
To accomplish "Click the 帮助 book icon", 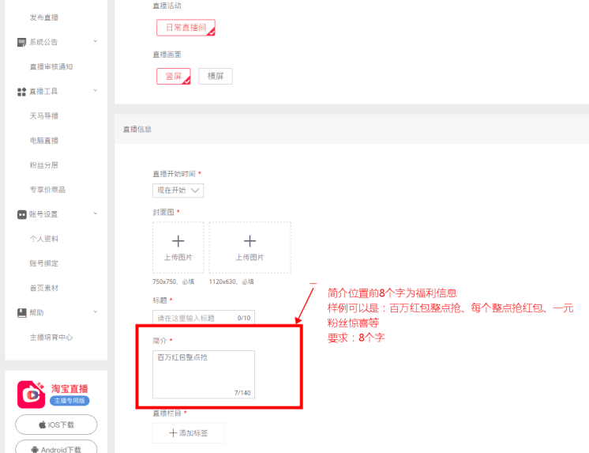I will (x=22, y=312).
